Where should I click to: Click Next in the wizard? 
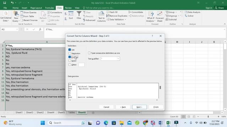pos(139,107)
